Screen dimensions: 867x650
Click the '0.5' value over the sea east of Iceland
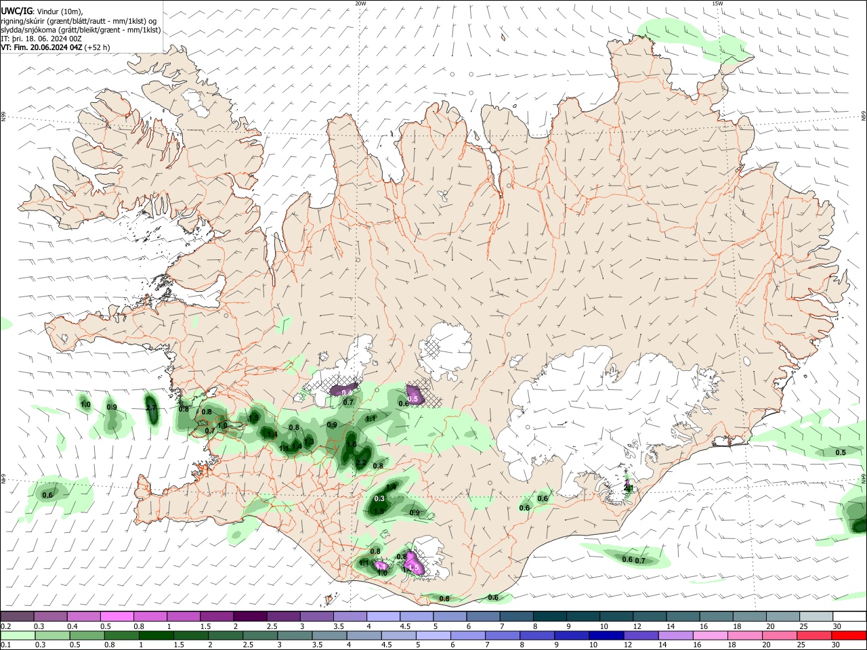tap(841, 452)
